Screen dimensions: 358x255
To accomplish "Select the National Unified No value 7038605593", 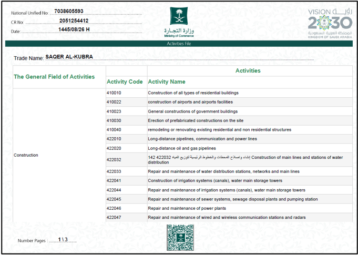I will tap(69, 11).
